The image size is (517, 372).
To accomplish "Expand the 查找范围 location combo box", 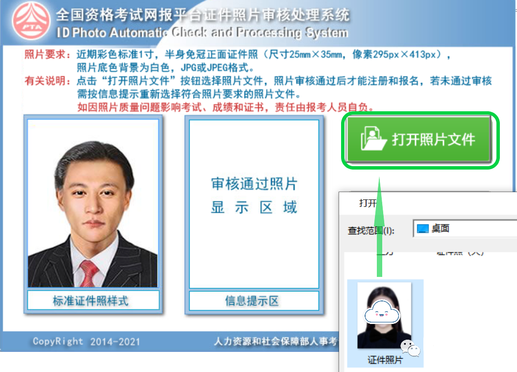I will coord(464,228).
